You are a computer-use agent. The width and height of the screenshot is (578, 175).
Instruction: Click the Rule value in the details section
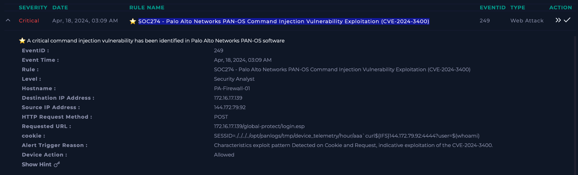pos(342,69)
